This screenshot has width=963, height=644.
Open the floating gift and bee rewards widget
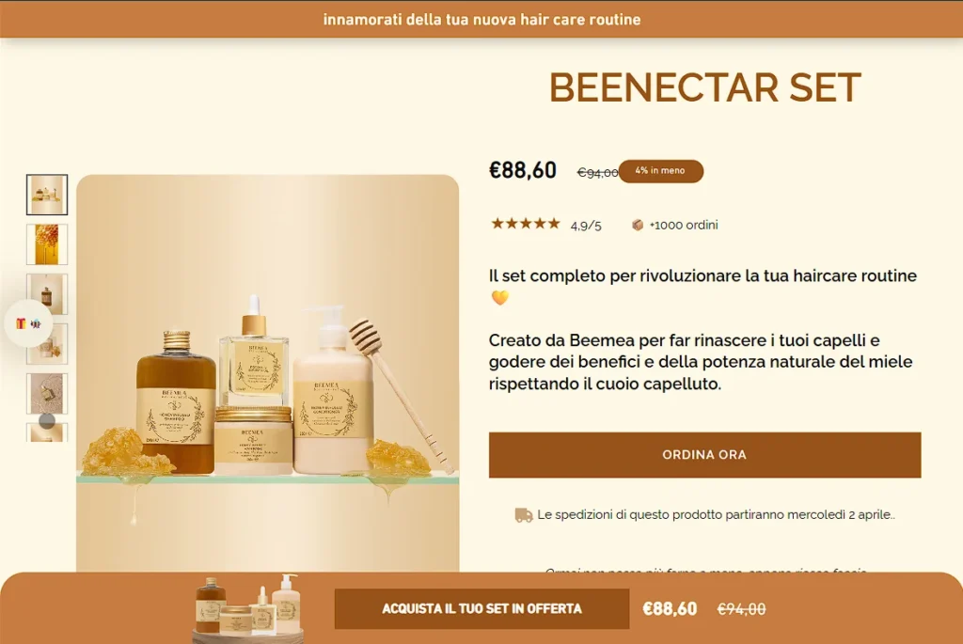[x=28, y=322]
